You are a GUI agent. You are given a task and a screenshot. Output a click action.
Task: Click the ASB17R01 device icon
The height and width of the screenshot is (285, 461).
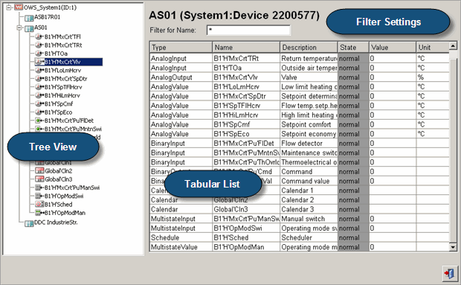tap(29, 18)
